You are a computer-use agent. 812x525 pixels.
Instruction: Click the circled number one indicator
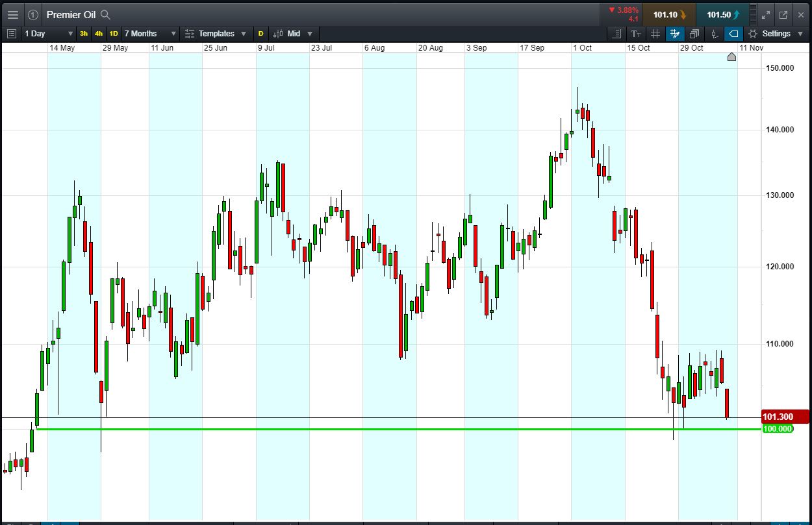[x=34, y=14]
